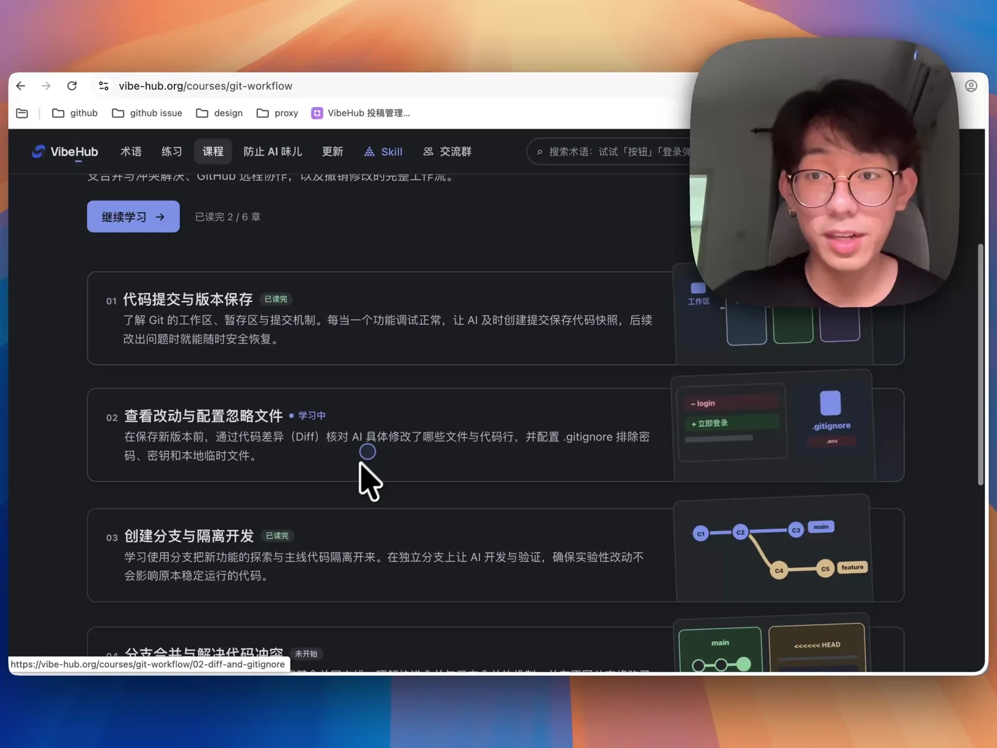Click the 学习中 status on chapter 02

tap(307, 416)
